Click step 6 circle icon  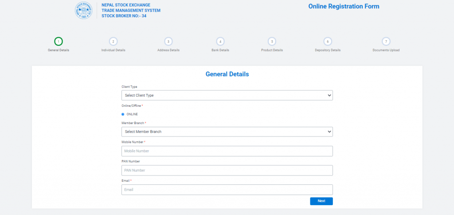pyautogui.click(x=328, y=41)
